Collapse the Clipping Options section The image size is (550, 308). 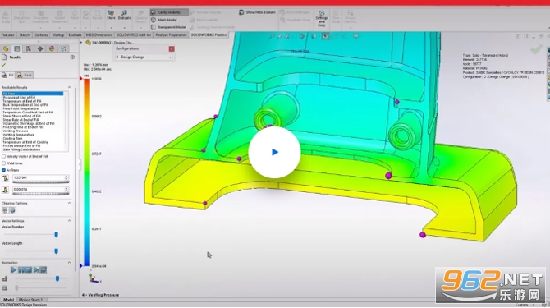(69, 203)
